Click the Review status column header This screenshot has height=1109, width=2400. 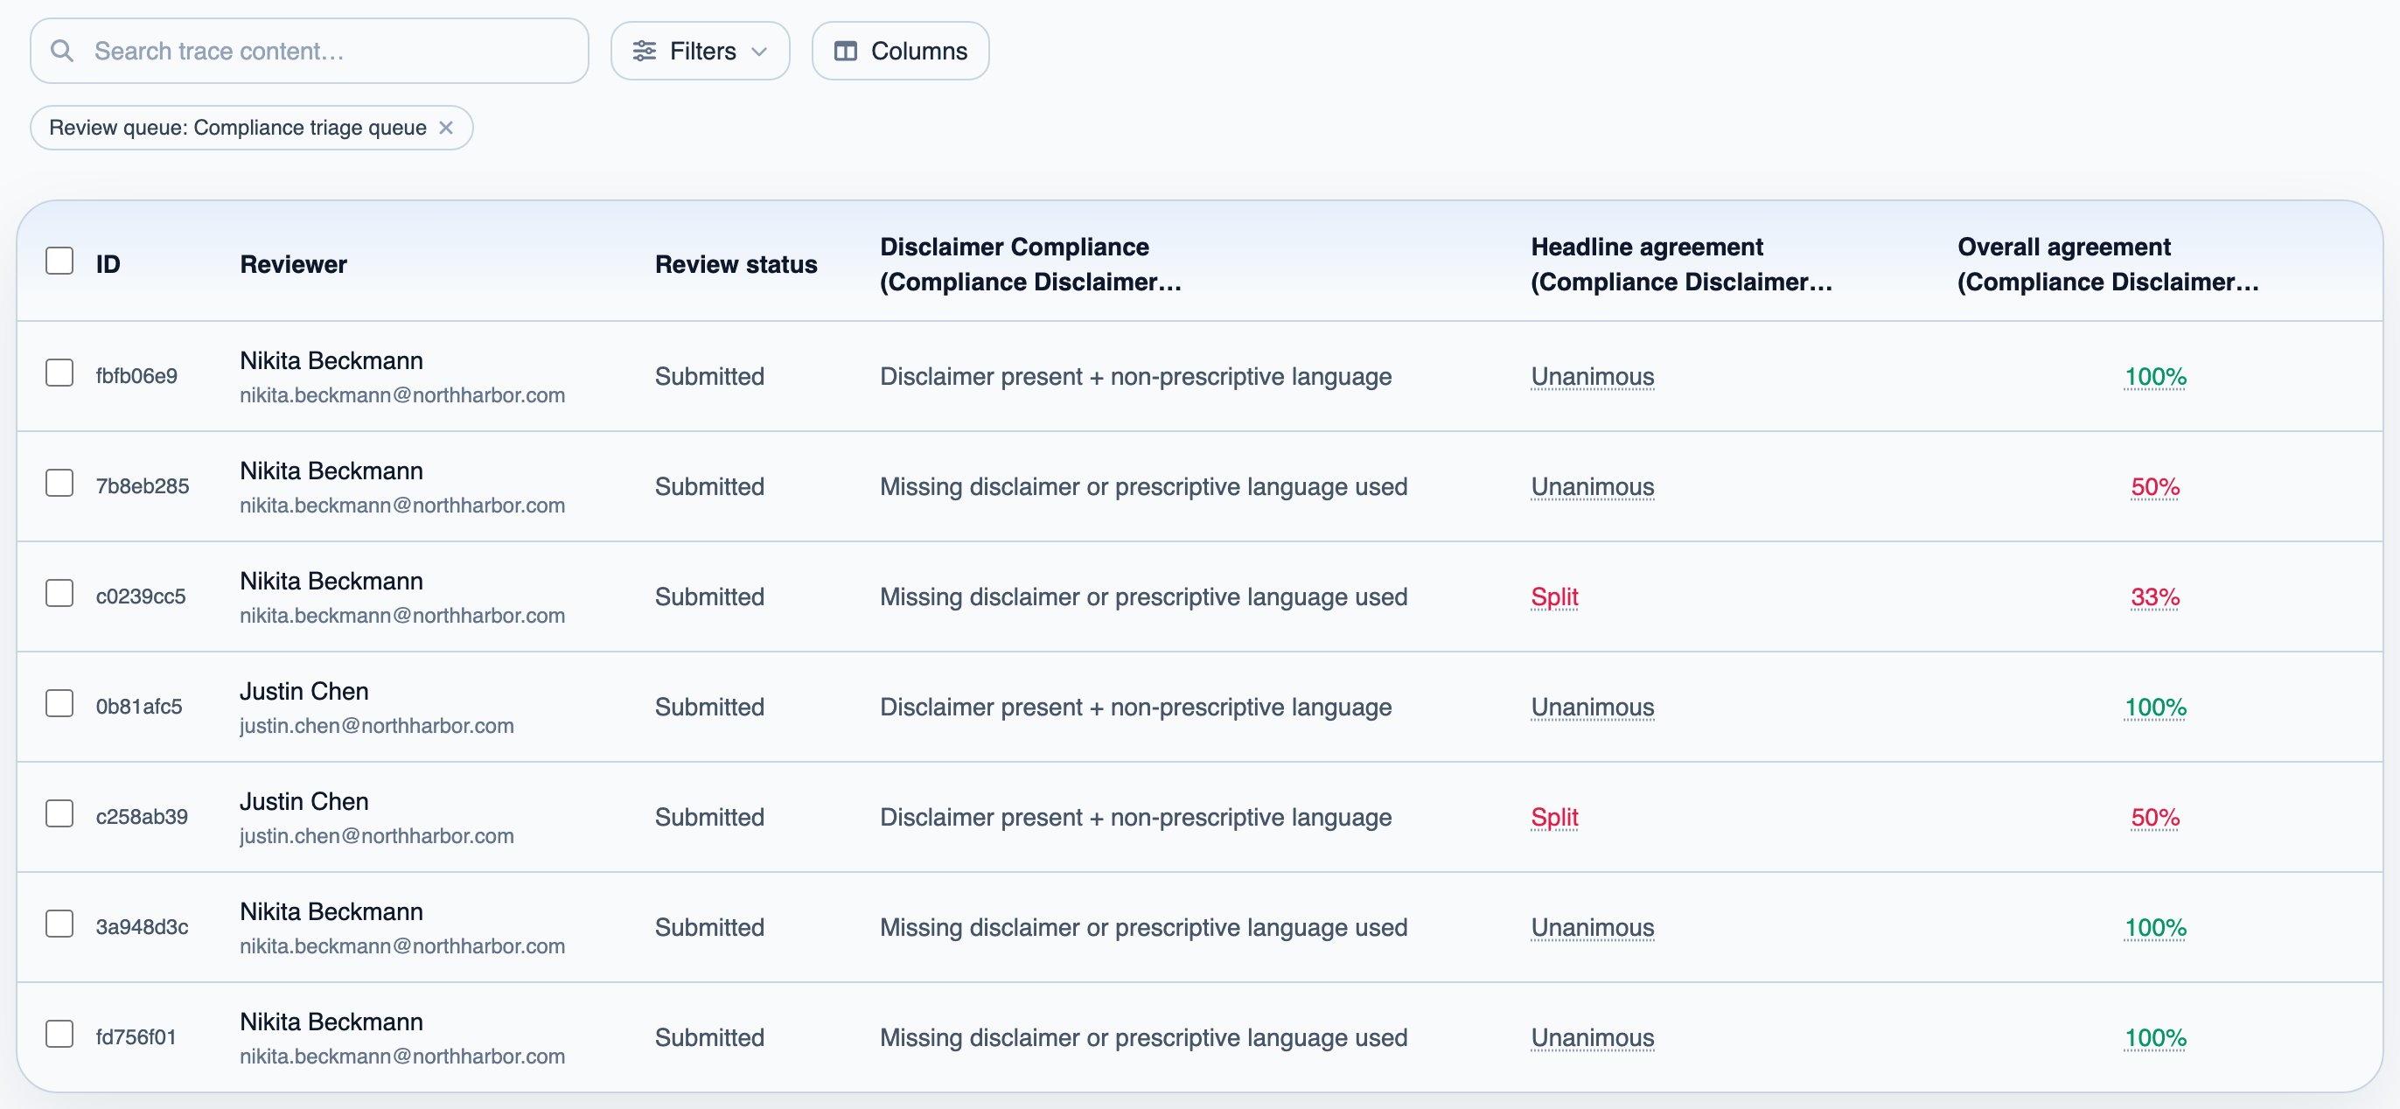pos(736,264)
